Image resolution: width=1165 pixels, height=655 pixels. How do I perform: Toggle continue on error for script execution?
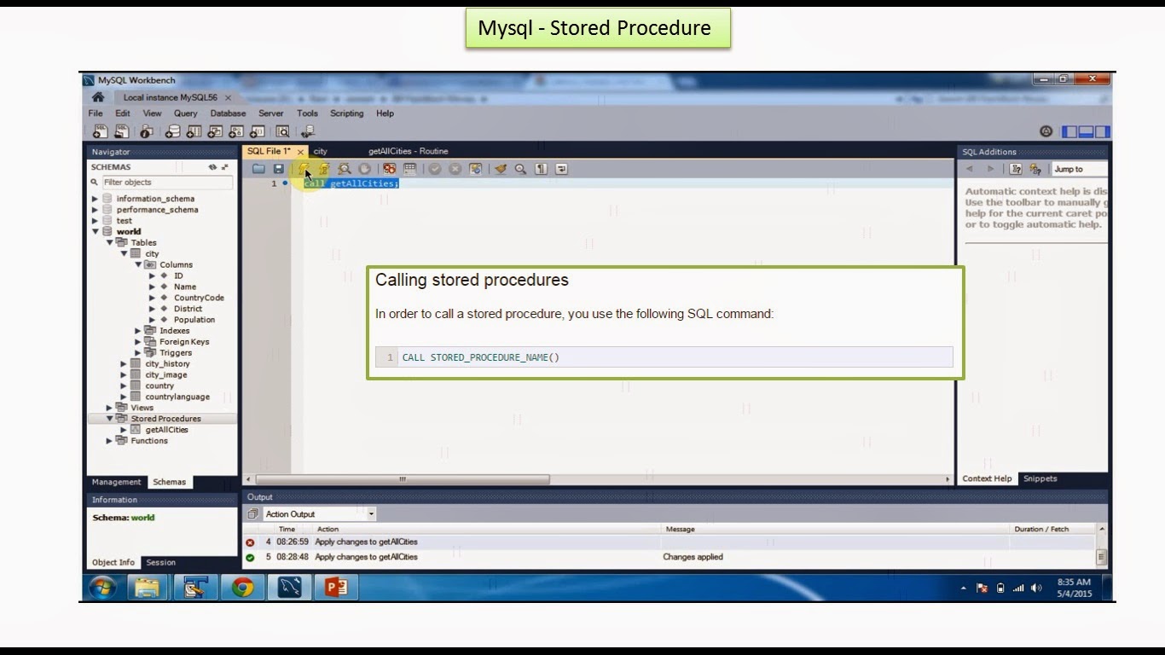click(x=389, y=169)
